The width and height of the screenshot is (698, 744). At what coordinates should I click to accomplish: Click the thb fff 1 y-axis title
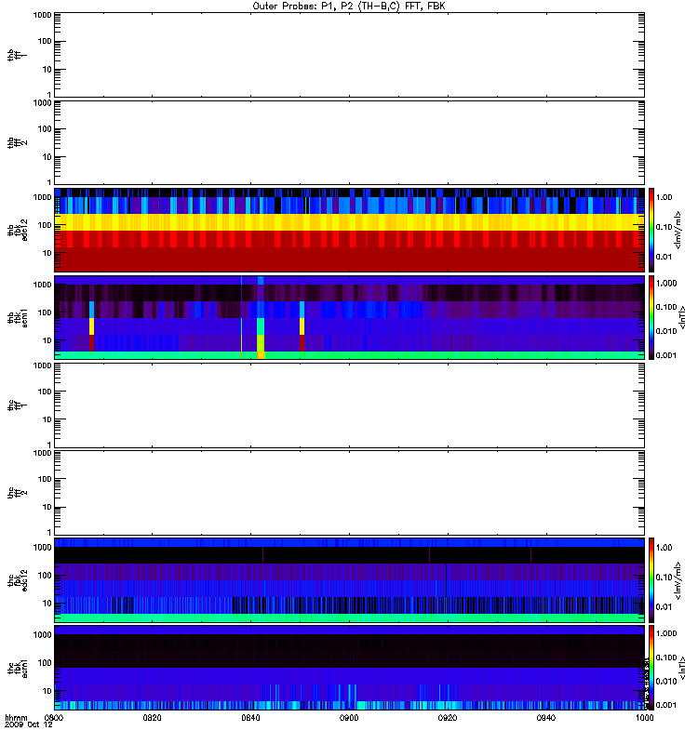(18, 55)
